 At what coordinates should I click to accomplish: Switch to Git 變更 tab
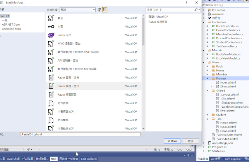pos(216,159)
